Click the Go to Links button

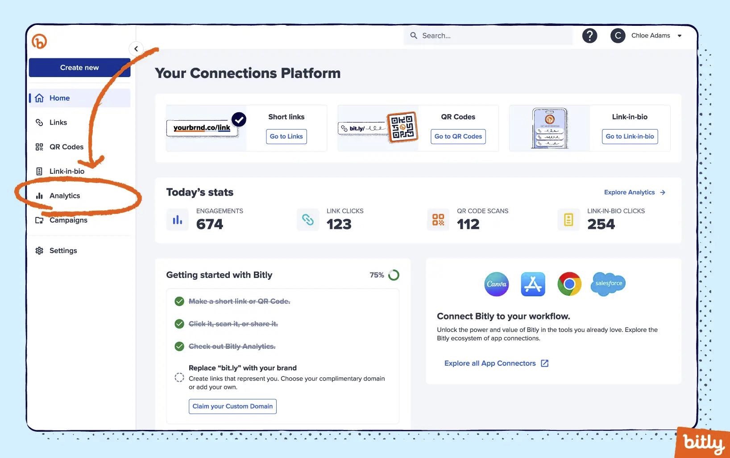coord(286,136)
